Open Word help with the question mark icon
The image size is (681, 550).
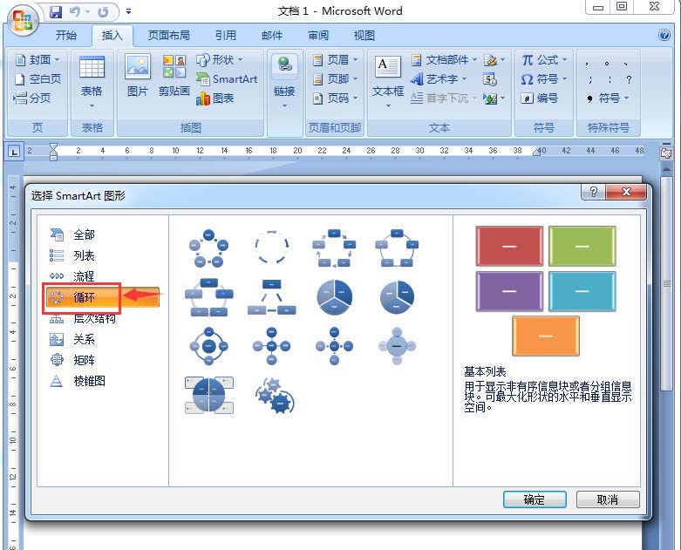tap(664, 35)
